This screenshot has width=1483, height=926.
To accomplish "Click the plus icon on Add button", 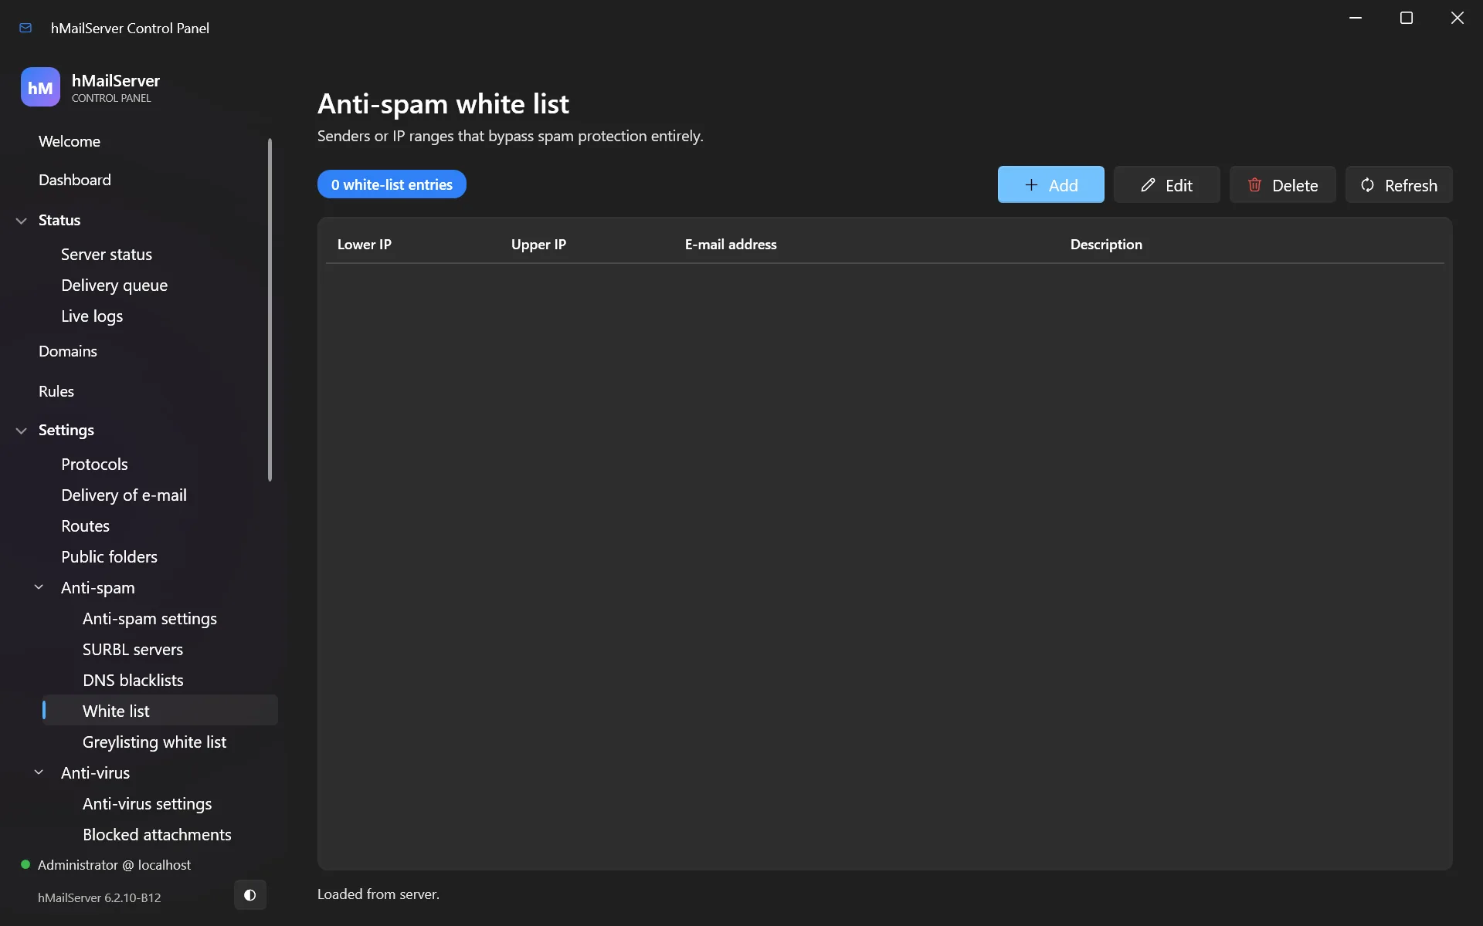I will (x=1031, y=185).
